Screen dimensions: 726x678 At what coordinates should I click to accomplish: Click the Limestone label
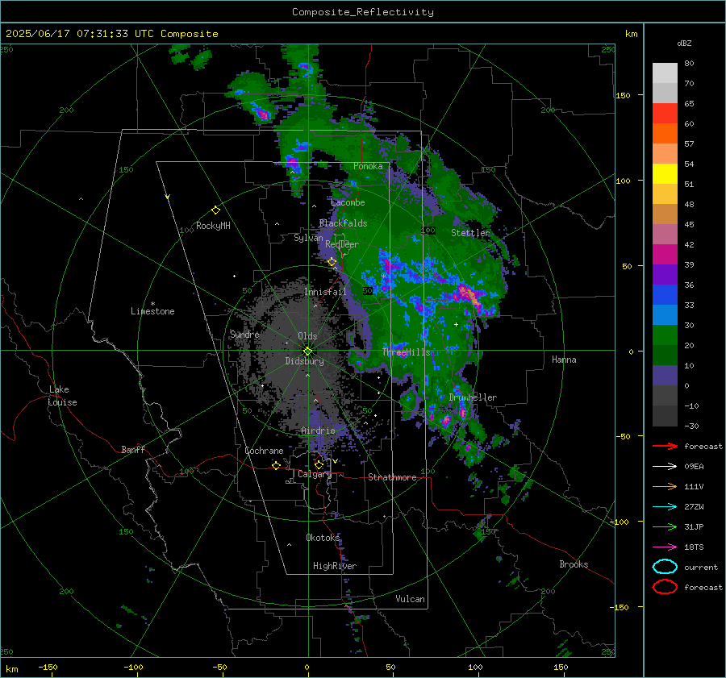(x=152, y=311)
